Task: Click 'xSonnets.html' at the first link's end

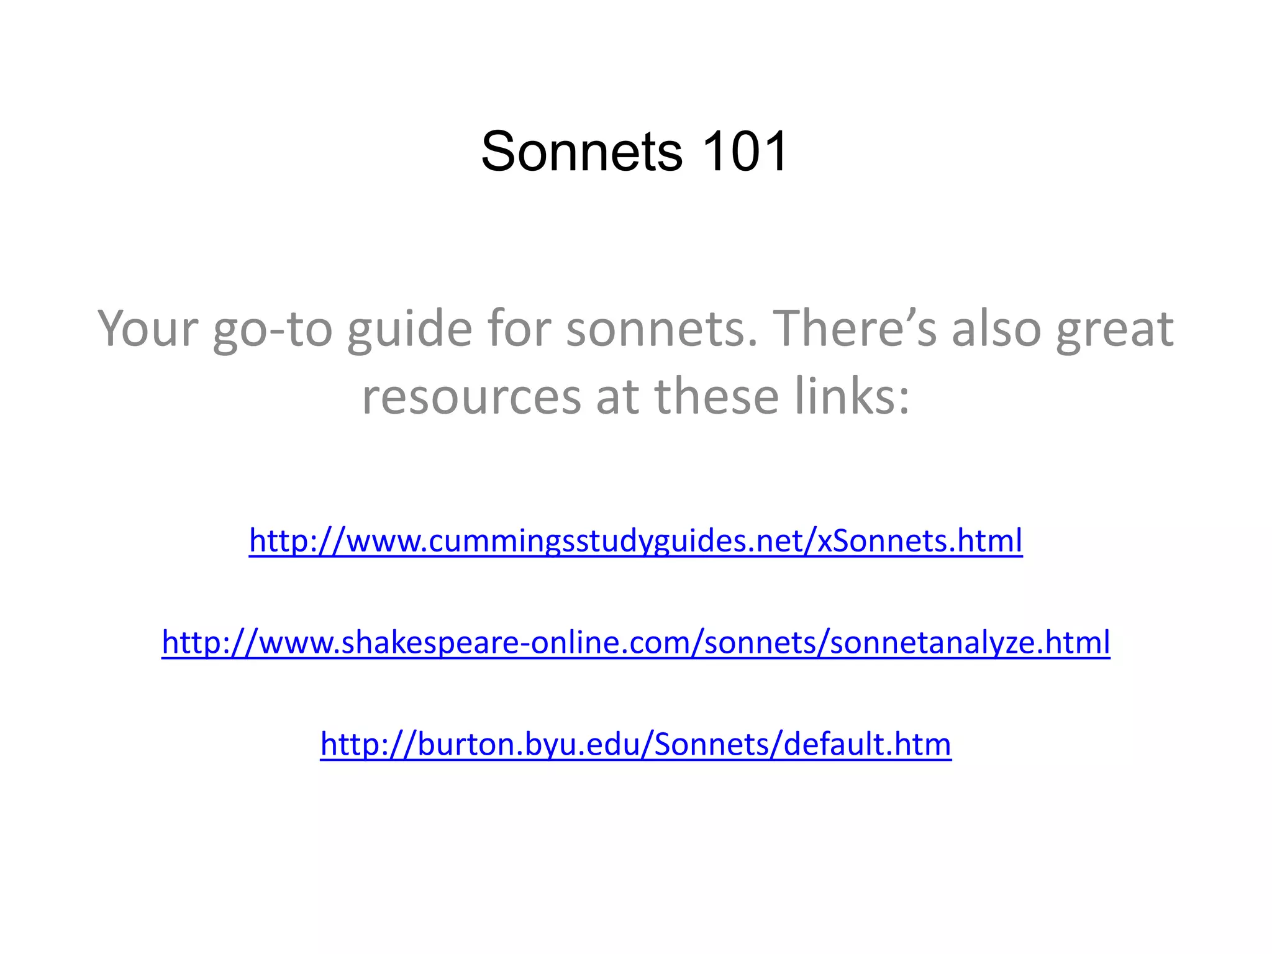Action: pos(919,541)
